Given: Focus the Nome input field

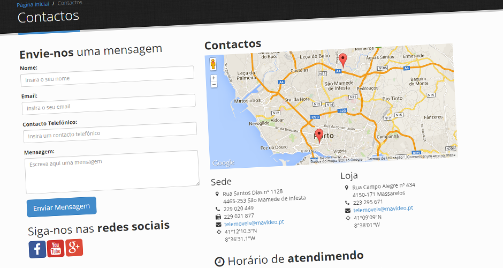Looking at the screenshot, I should [x=107, y=76].
